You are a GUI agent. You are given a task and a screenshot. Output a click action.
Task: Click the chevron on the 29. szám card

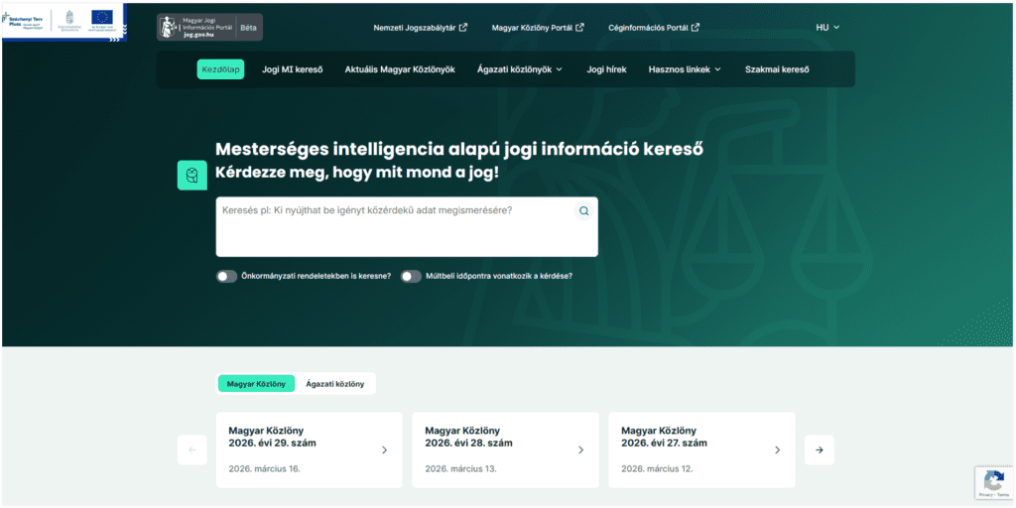[384, 450]
